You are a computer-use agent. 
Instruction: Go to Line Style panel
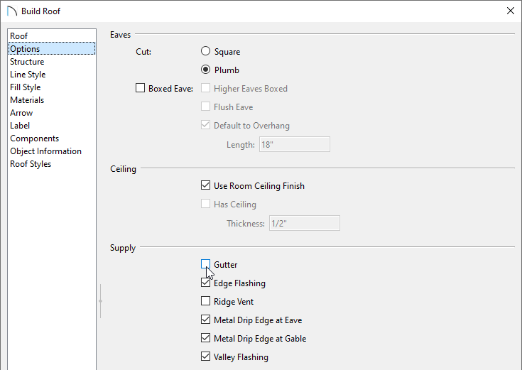28,75
